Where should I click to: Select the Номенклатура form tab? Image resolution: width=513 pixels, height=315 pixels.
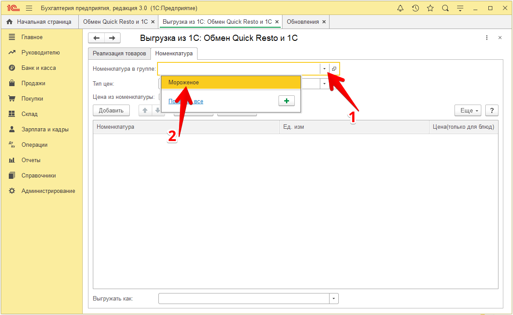[x=174, y=53]
